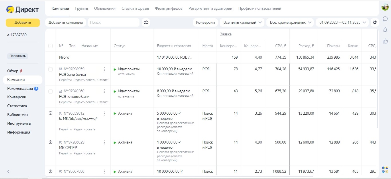The image size is (391, 179).
Task: Click the thumbs-up feedback icon
Action: click(385, 41)
